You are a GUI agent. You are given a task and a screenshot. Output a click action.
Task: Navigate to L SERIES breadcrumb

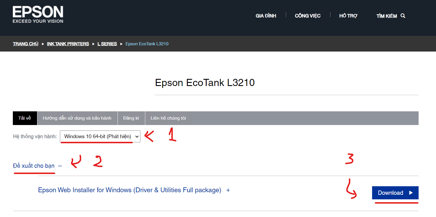click(107, 44)
